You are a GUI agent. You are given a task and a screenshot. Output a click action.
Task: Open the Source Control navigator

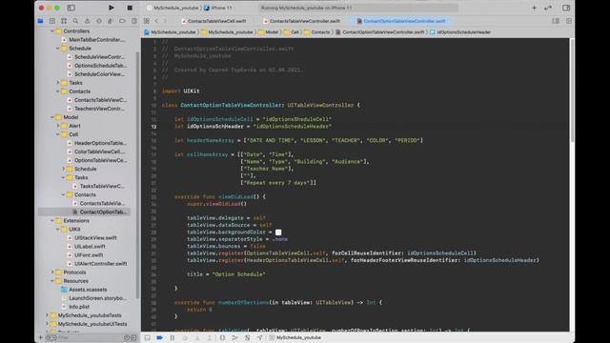point(52,21)
